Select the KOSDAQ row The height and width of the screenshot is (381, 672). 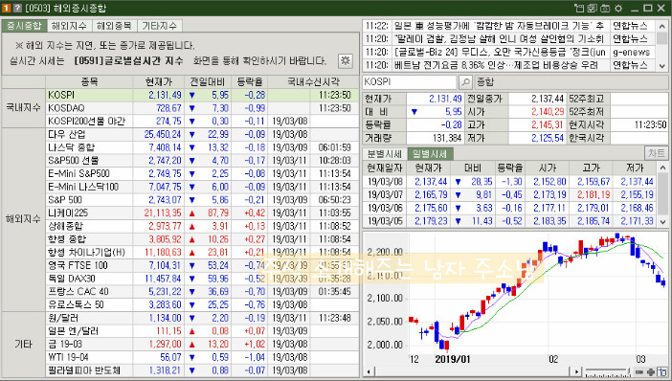coord(202,108)
